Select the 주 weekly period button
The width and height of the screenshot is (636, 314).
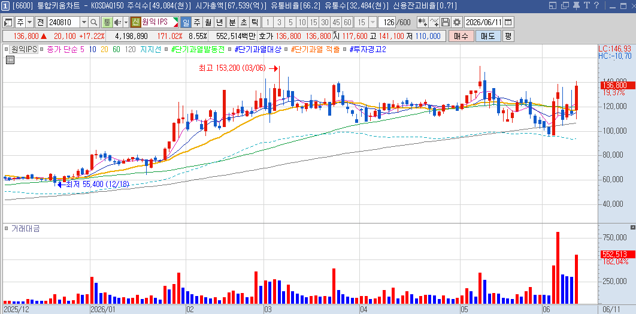click(x=196, y=22)
